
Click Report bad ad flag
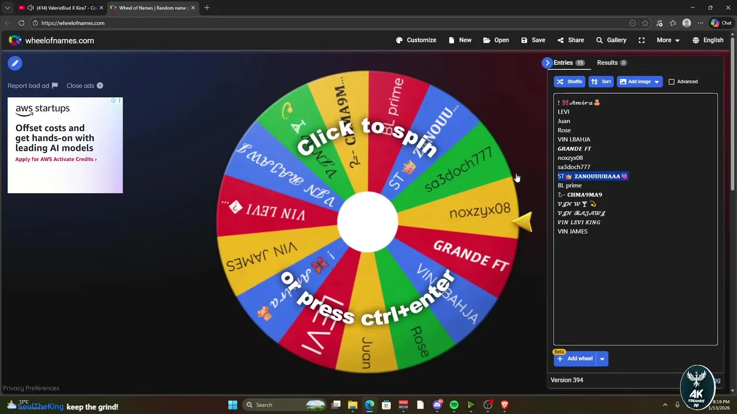click(33, 86)
